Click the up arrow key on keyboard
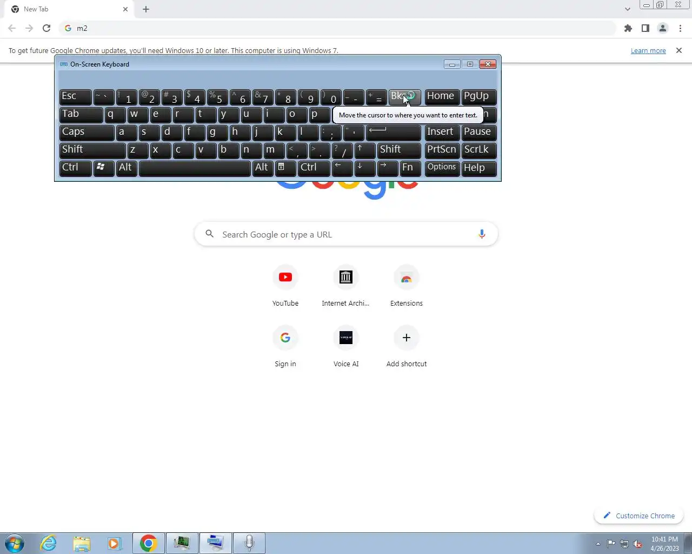 point(365,150)
